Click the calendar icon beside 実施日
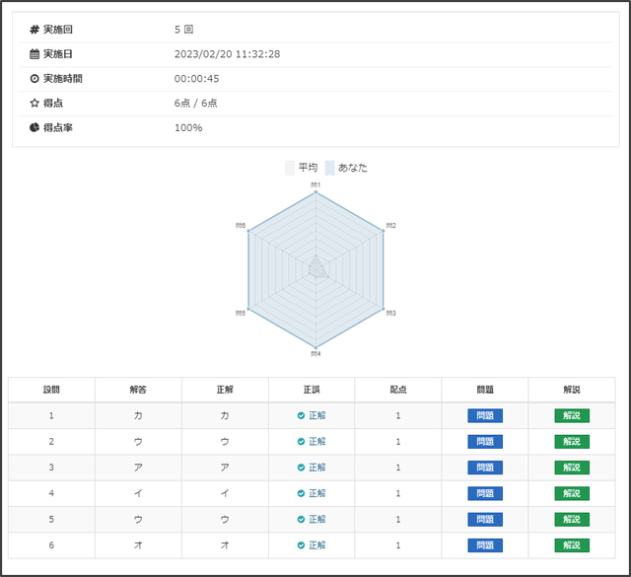Viewport: 631px width, 577px height. pos(35,54)
